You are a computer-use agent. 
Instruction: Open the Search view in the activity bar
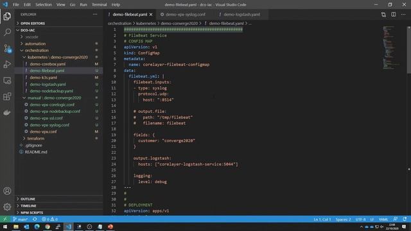(7, 32)
